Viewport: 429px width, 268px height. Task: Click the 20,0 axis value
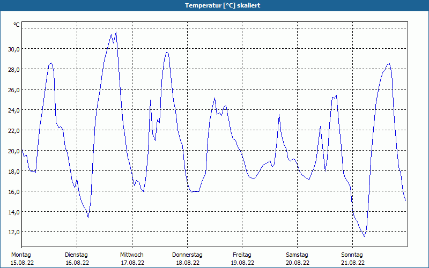[x=14, y=151]
